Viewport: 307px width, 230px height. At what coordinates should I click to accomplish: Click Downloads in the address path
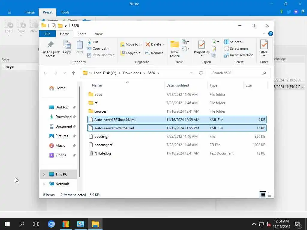tap(132, 73)
